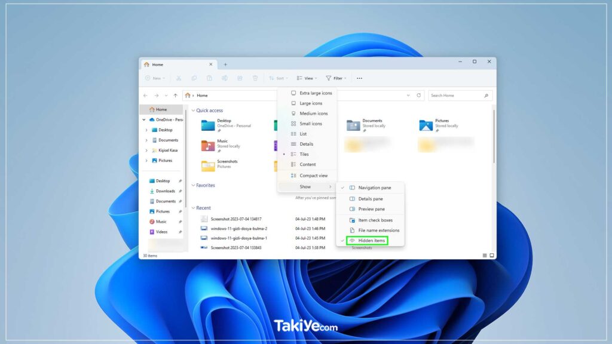Switch to details view icon in status bar
612x344 pixels.
(485, 256)
